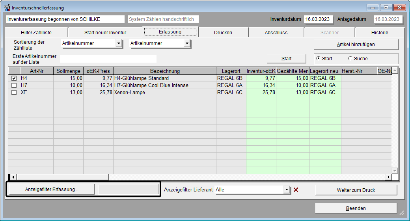Click the Xenon-Lampe description cell
The image size is (410, 221).
[x=165, y=92]
